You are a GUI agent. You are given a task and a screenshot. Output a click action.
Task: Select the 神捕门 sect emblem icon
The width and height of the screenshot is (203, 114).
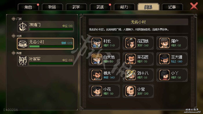[23, 26]
